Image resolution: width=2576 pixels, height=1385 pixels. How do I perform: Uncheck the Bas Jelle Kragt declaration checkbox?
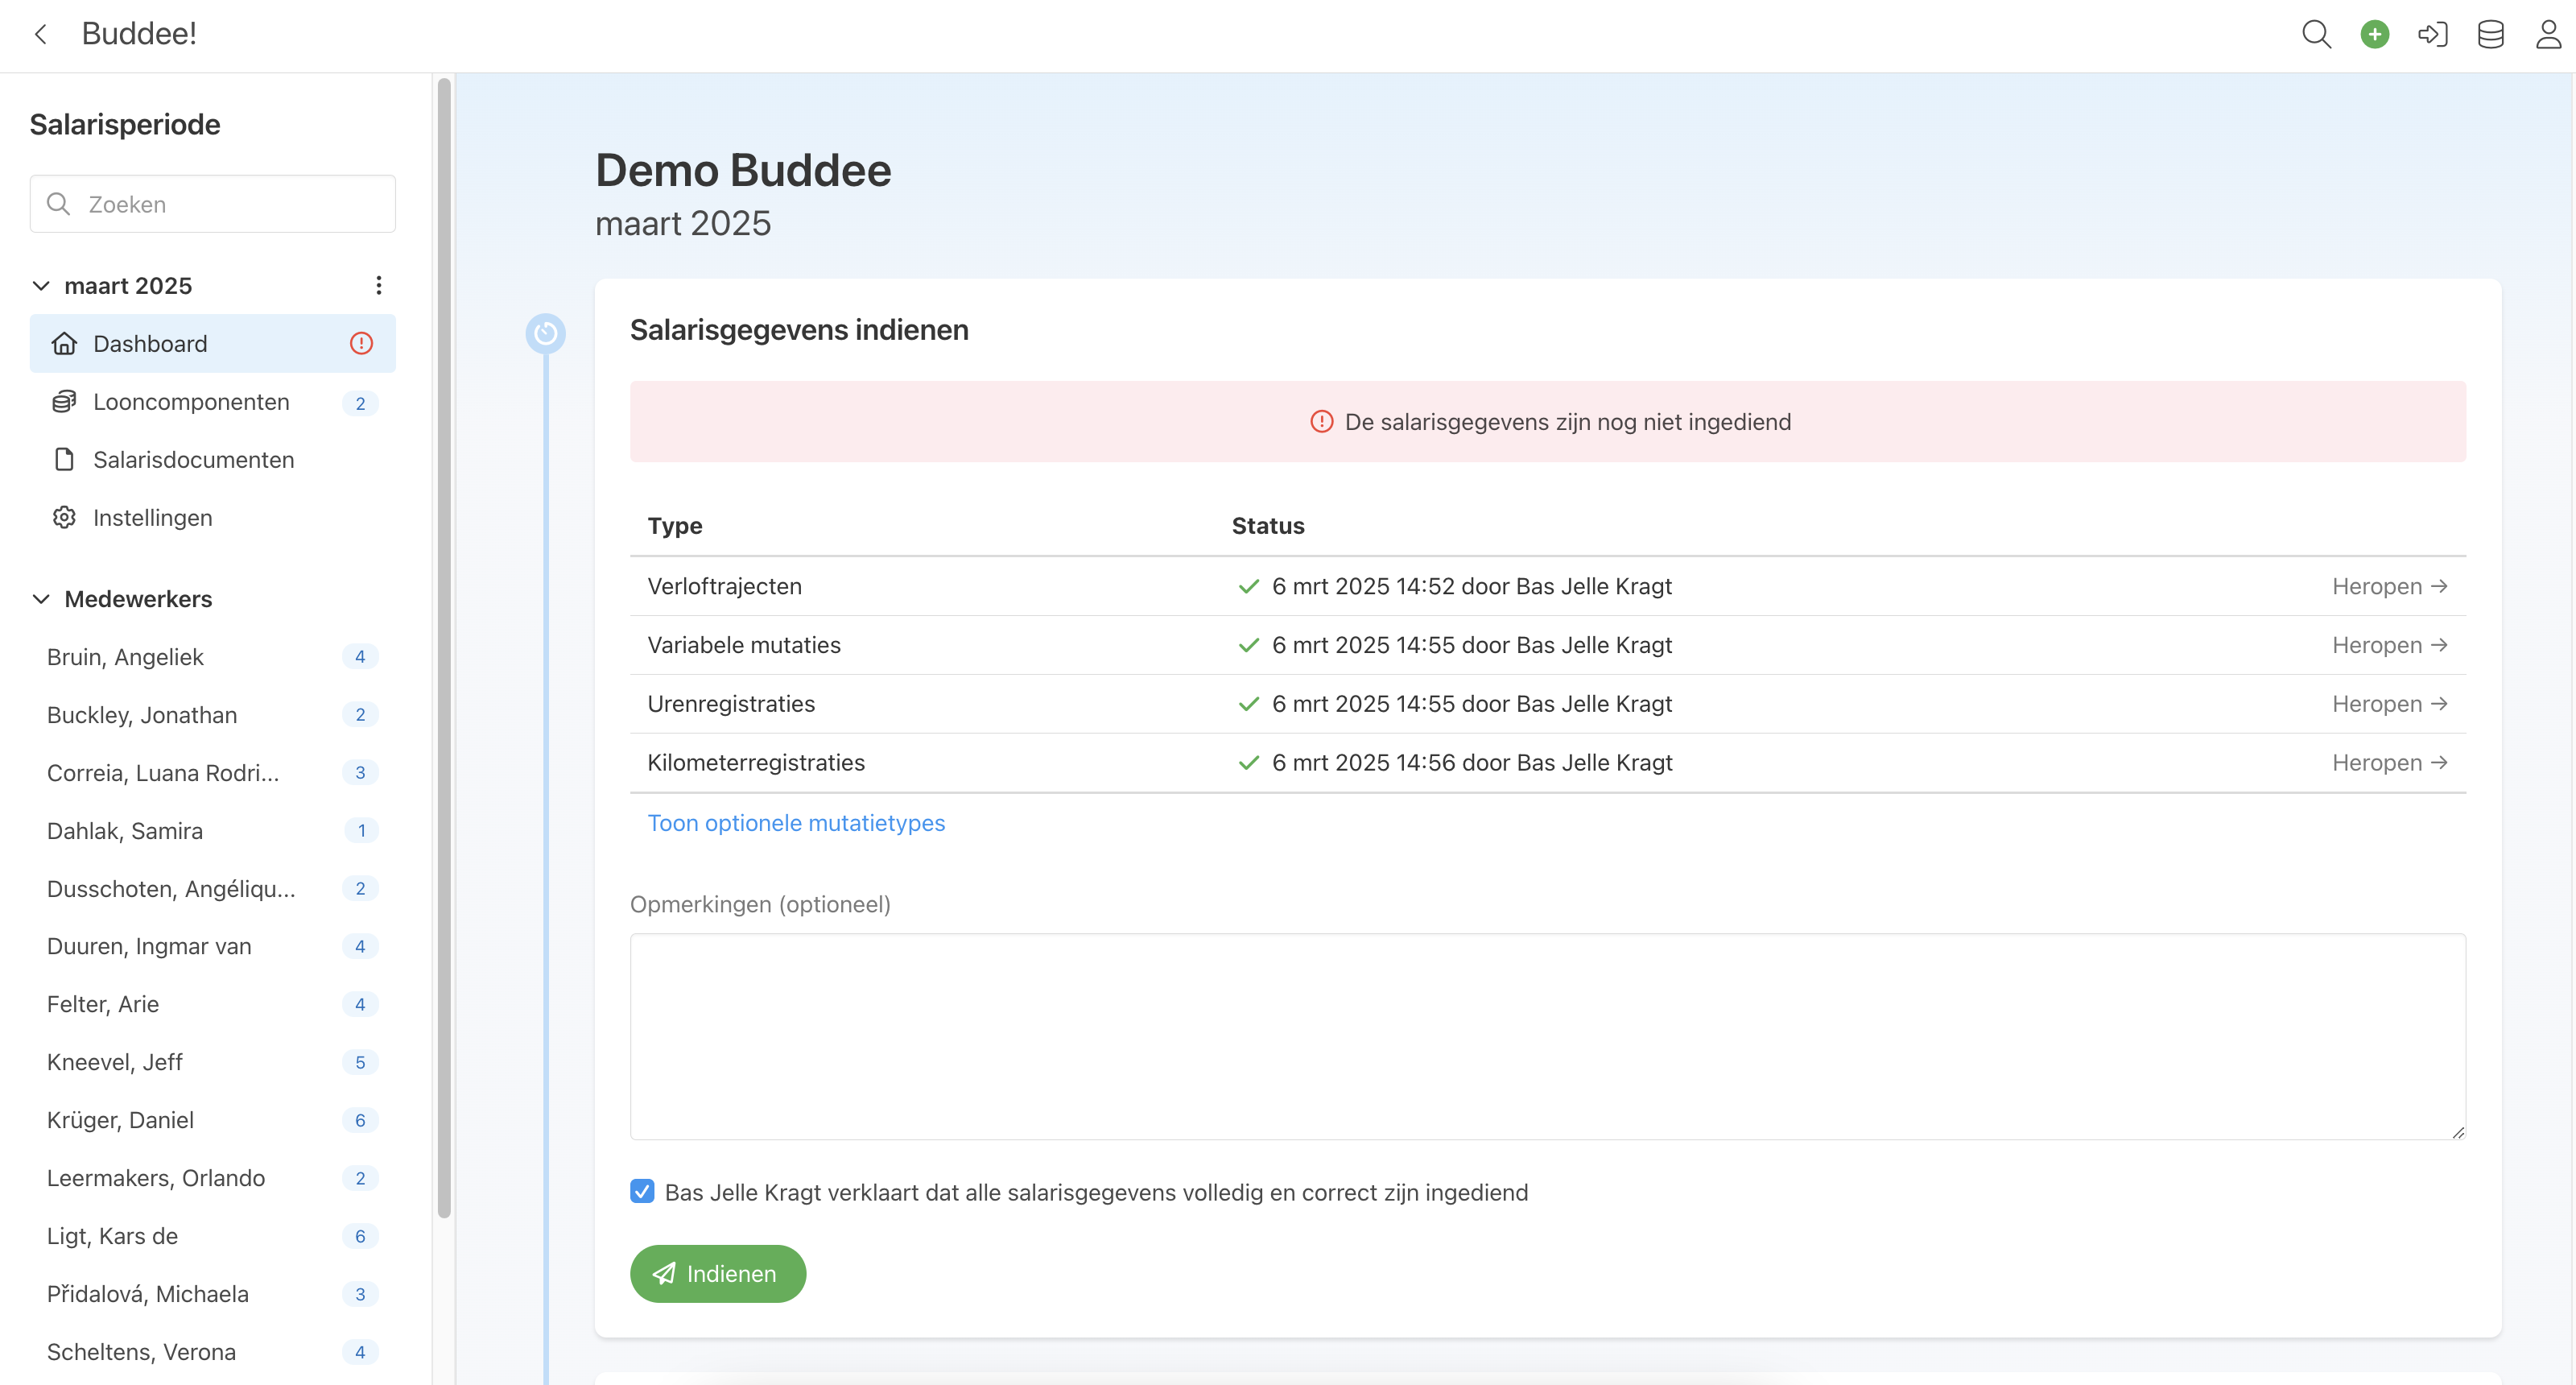point(642,1191)
